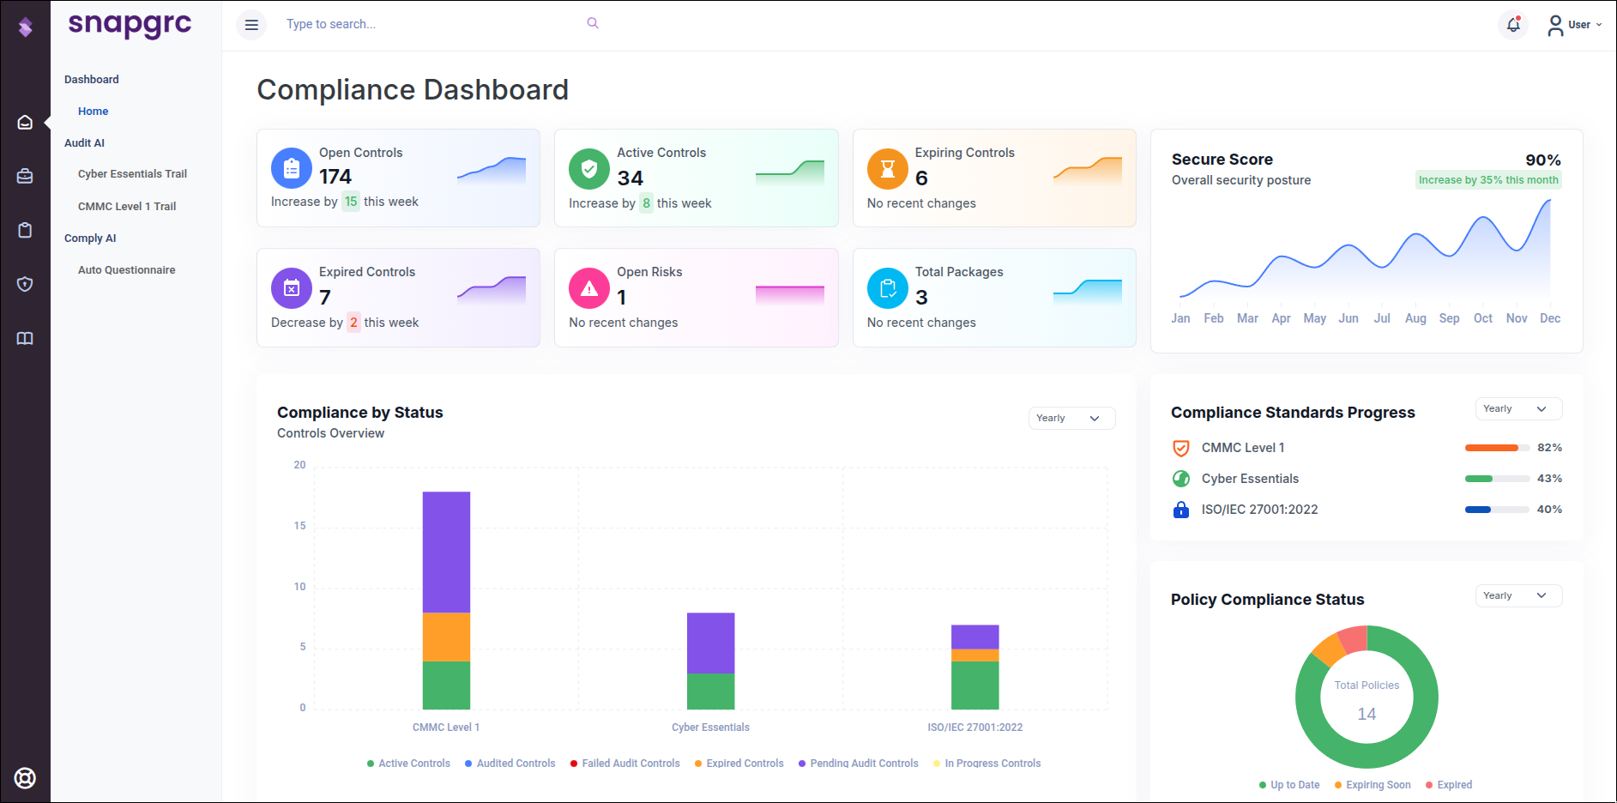The height and width of the screenshot is (803, 1617).
Task: Toggle Expiring Soon legend in policy chart
Action: coord(1373,785)
